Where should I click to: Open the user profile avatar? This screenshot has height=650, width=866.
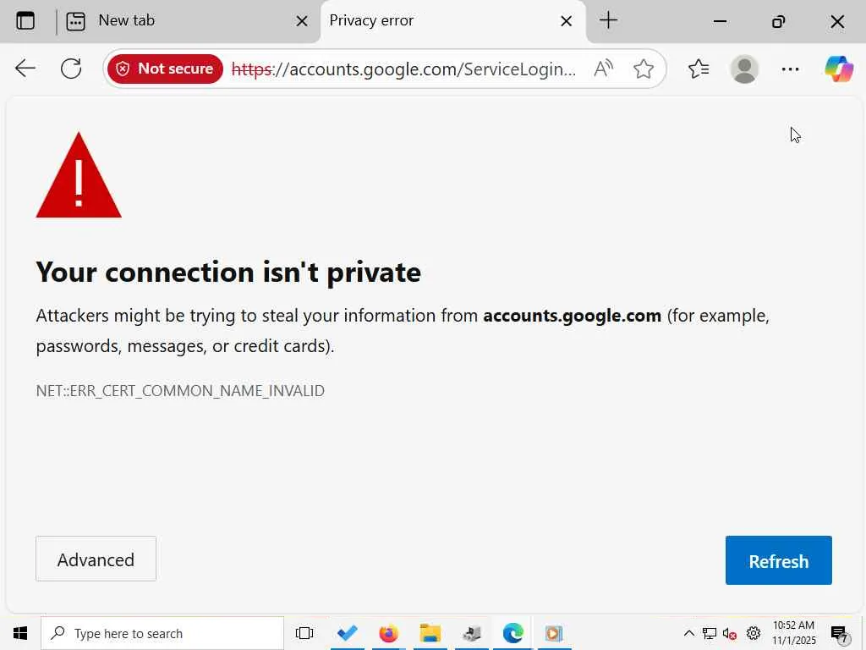point(744,69)
